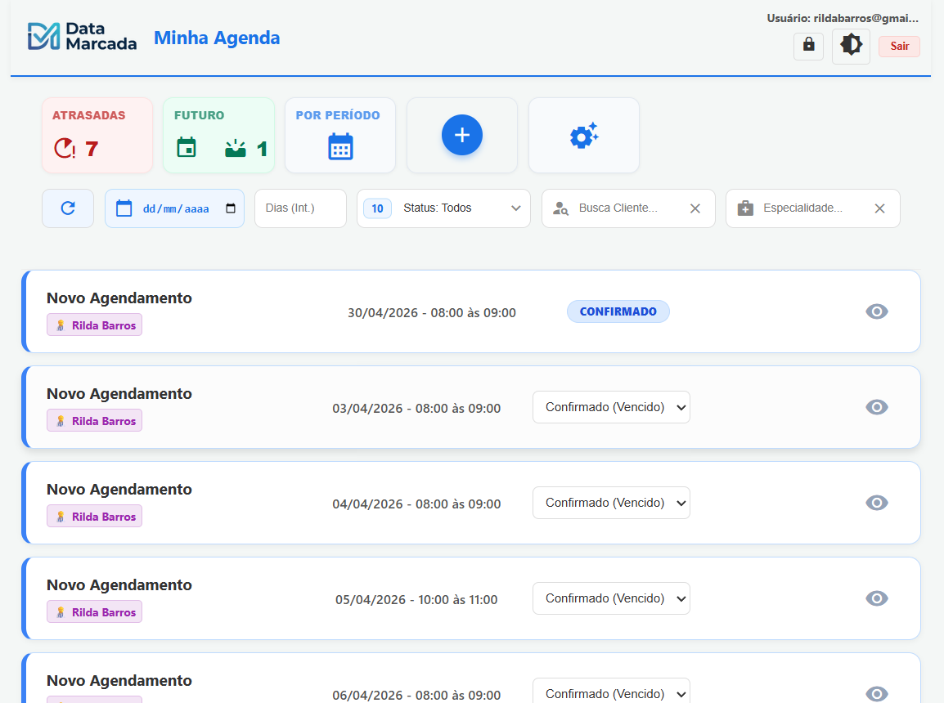View details of the 30/04/2026 appointment

pos(876,311)
